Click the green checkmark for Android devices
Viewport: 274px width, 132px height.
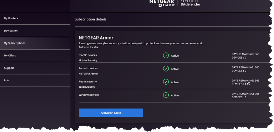[x=166, y=69]
